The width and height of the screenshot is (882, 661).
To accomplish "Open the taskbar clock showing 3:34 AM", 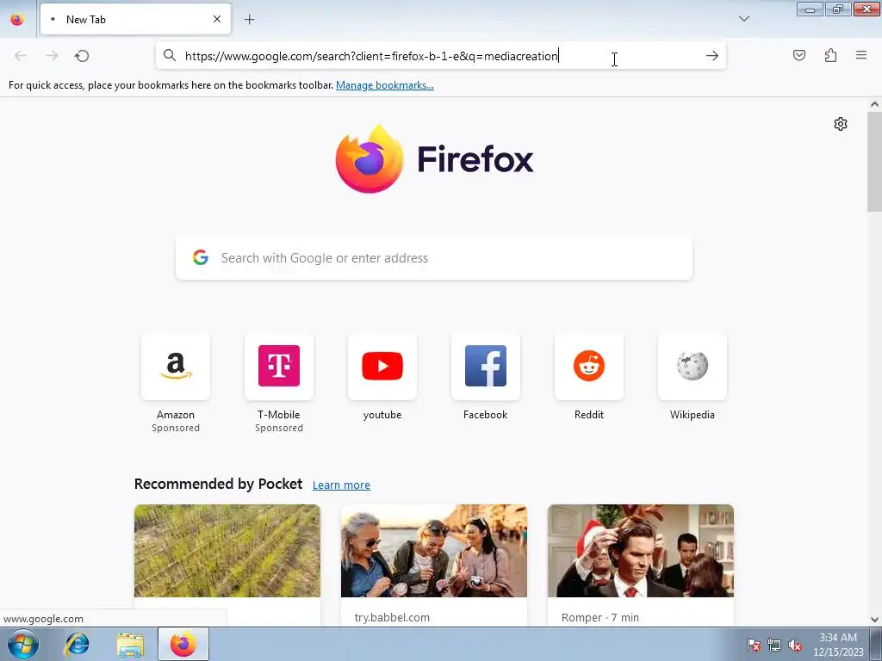I will coord(838,644).
